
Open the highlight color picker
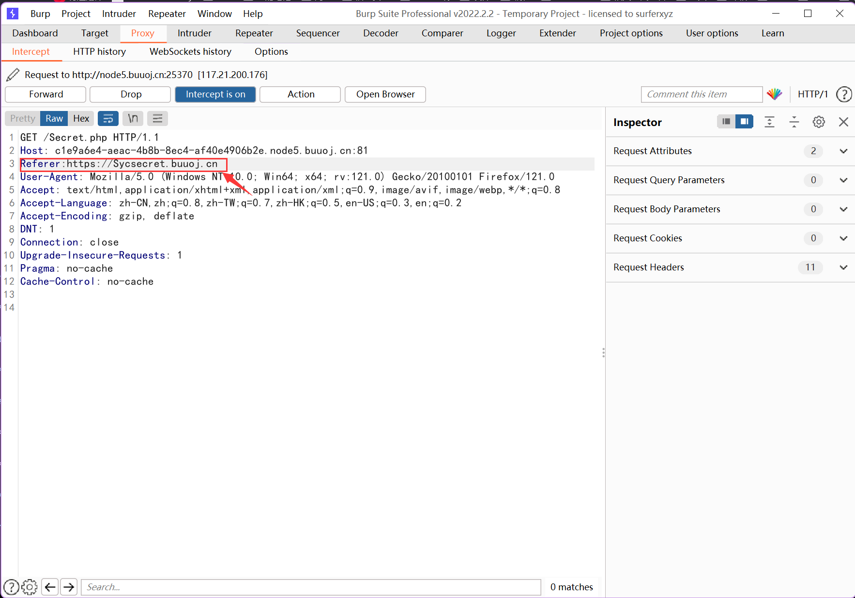[775, 94]
